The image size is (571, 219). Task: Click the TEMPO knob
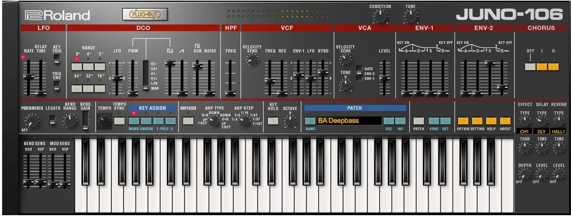pyautogui.click(x=104, y=121)
